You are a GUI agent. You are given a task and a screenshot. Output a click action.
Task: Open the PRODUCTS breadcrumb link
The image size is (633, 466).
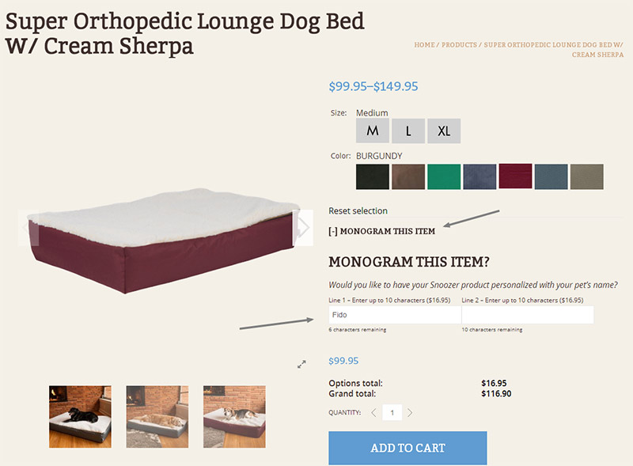click(460, 45)
